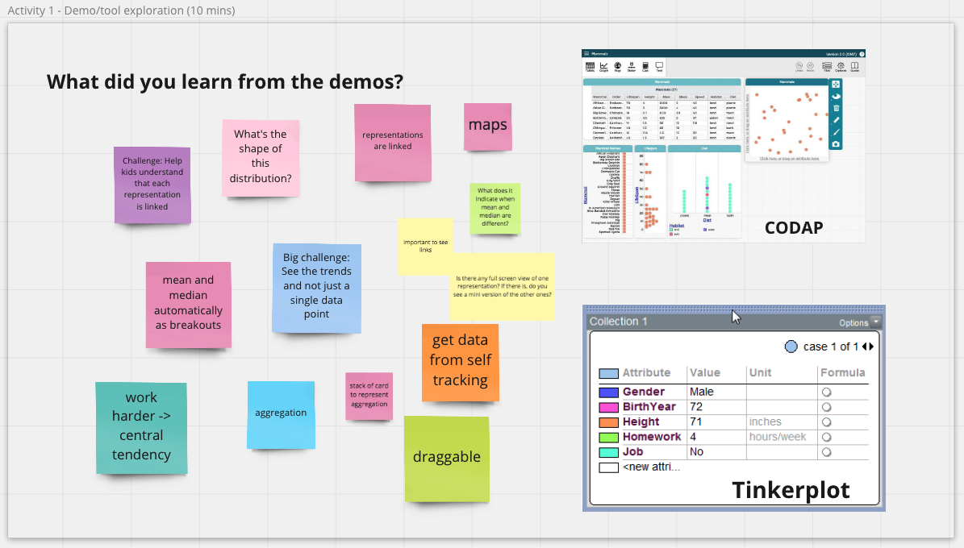Click the Calc calculator icon

point(645,68)
